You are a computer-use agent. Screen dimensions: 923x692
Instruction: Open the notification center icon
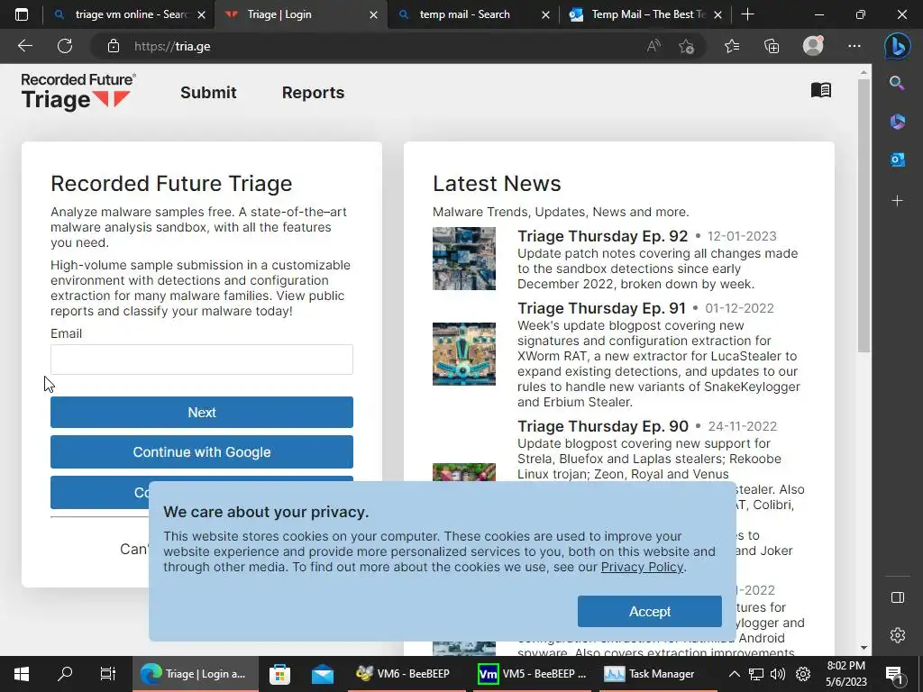[894, 674]
